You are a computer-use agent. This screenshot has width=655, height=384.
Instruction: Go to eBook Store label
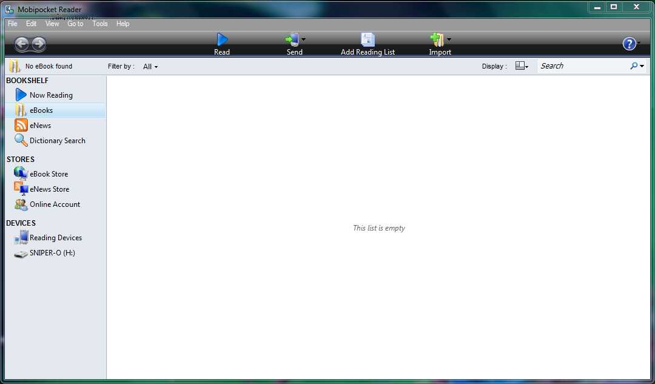coord(49,174)
